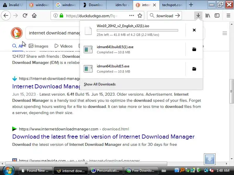Open the completed idman641build15.exe download
234x175 pixels.
coord(133,69)
